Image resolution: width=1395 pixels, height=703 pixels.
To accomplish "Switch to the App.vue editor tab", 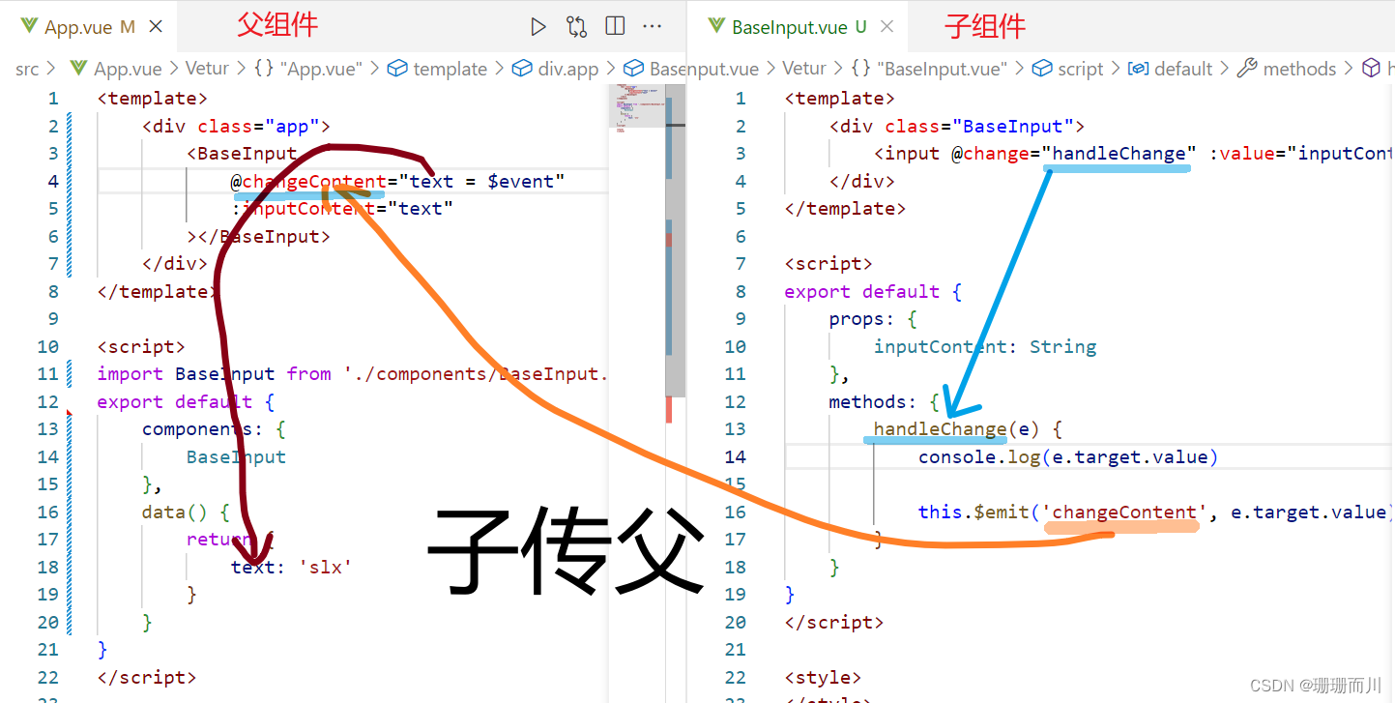I will [x=89, y=27].
